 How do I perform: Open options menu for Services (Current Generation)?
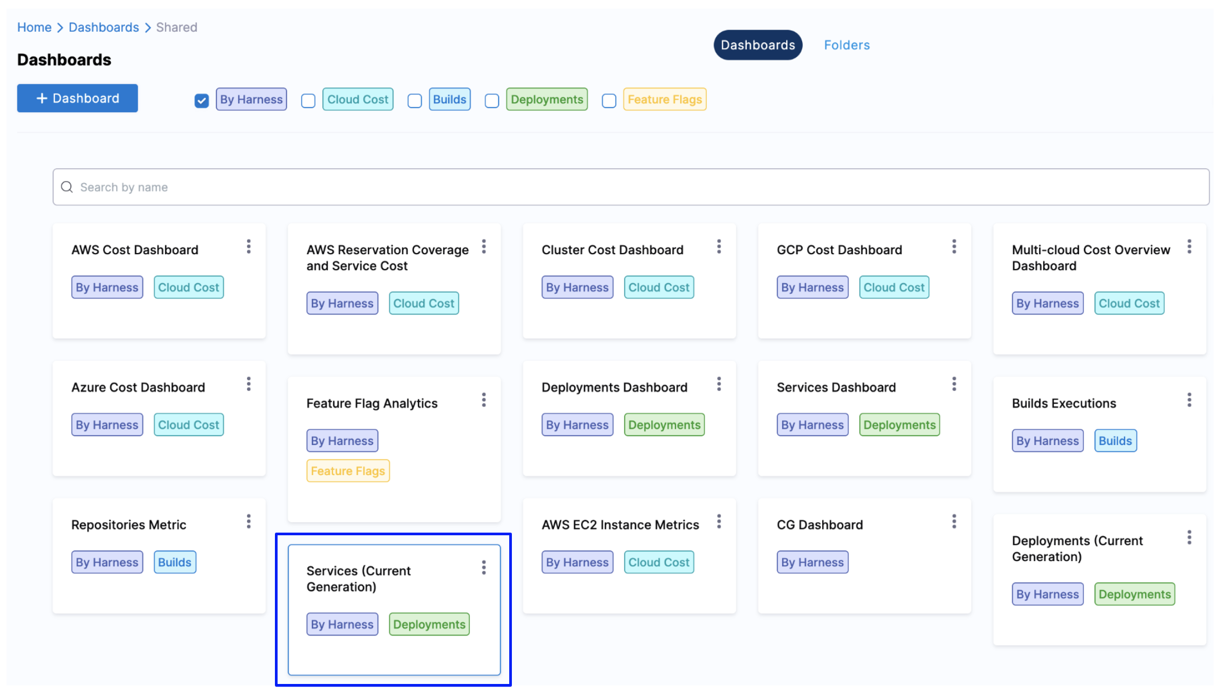[x=484, y=568]
